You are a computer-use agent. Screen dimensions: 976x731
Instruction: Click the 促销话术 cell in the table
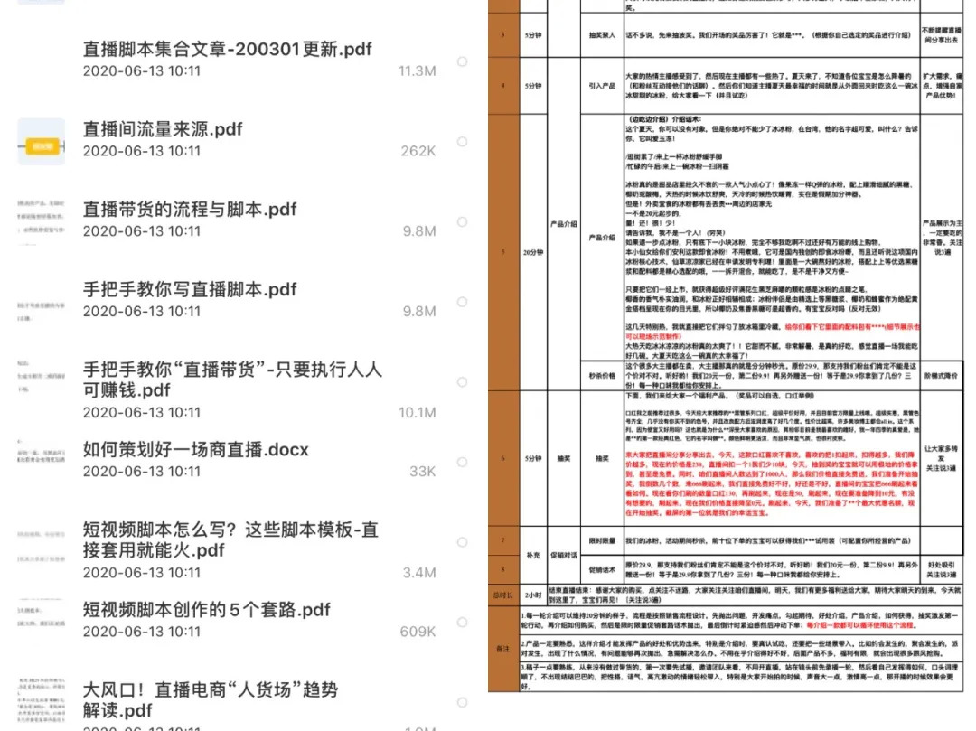[602, 569]
